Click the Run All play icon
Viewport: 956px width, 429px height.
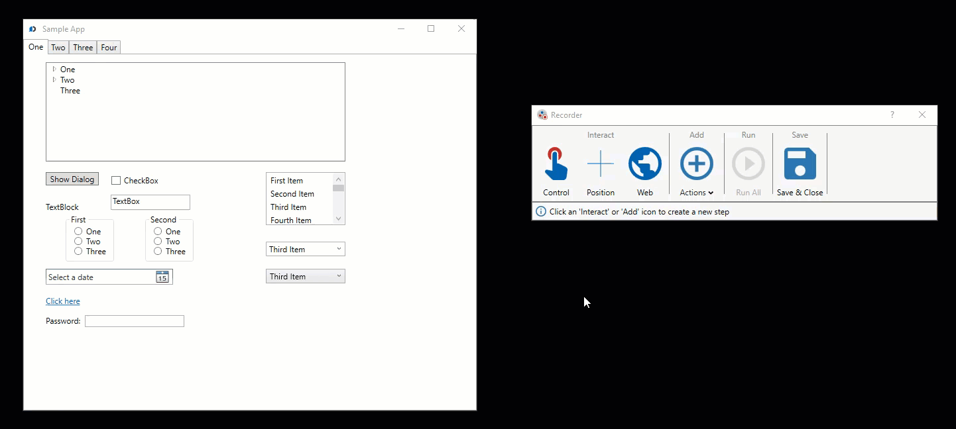tap(748, 164)
